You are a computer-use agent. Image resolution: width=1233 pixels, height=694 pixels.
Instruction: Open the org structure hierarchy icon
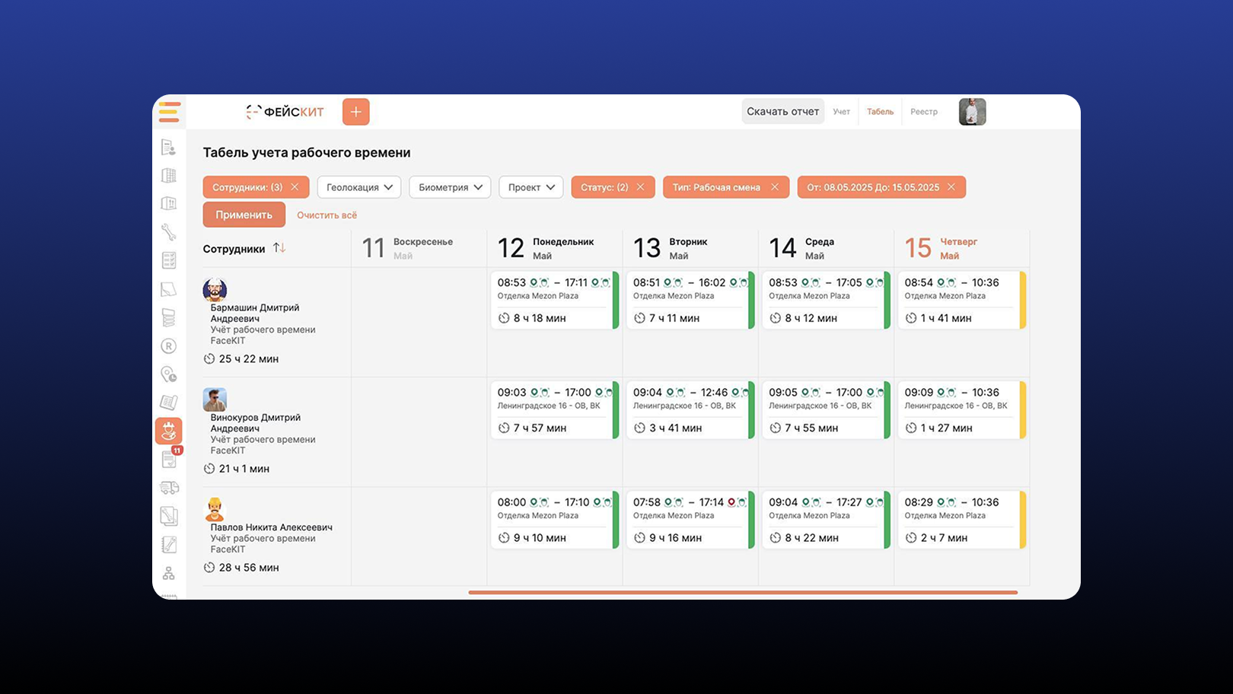click(x=169, y=573)
